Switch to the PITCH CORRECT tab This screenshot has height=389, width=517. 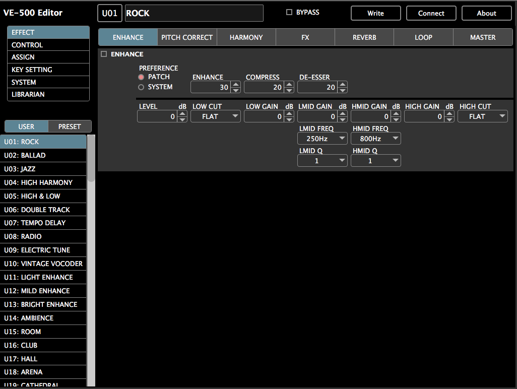187,37
